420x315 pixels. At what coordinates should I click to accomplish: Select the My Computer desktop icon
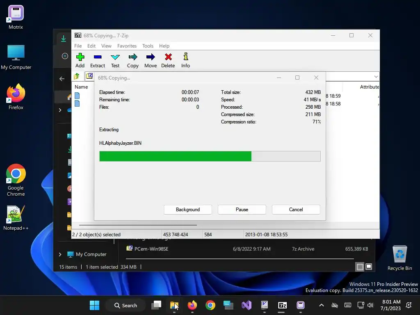16,57
